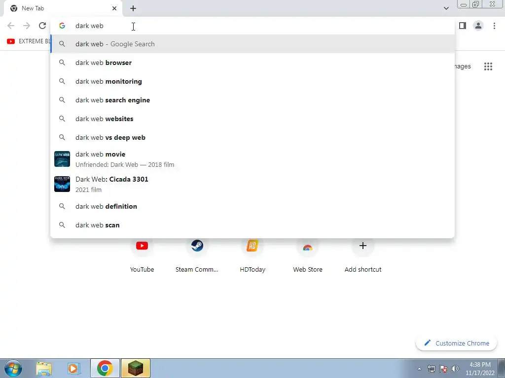Show hidden tray icons arrow
Screen dimensions: 505x378
[419, 369]
